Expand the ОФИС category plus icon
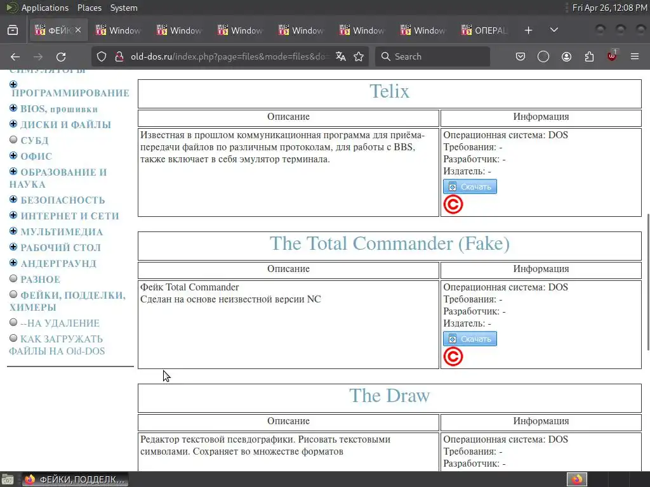The height and width of the screenshot is (487, 650). 13,156
